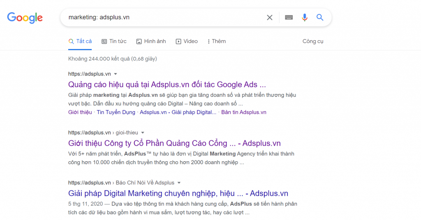Click snippet dated 5 thg 11, 2020

183,208
